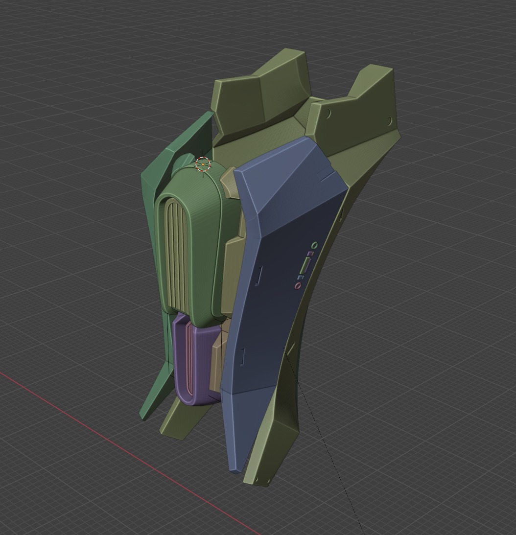Click the small green circle on blue panel
Image resolution: width=516 pixels, height=535 pixels.
click(x=315, y=245)
